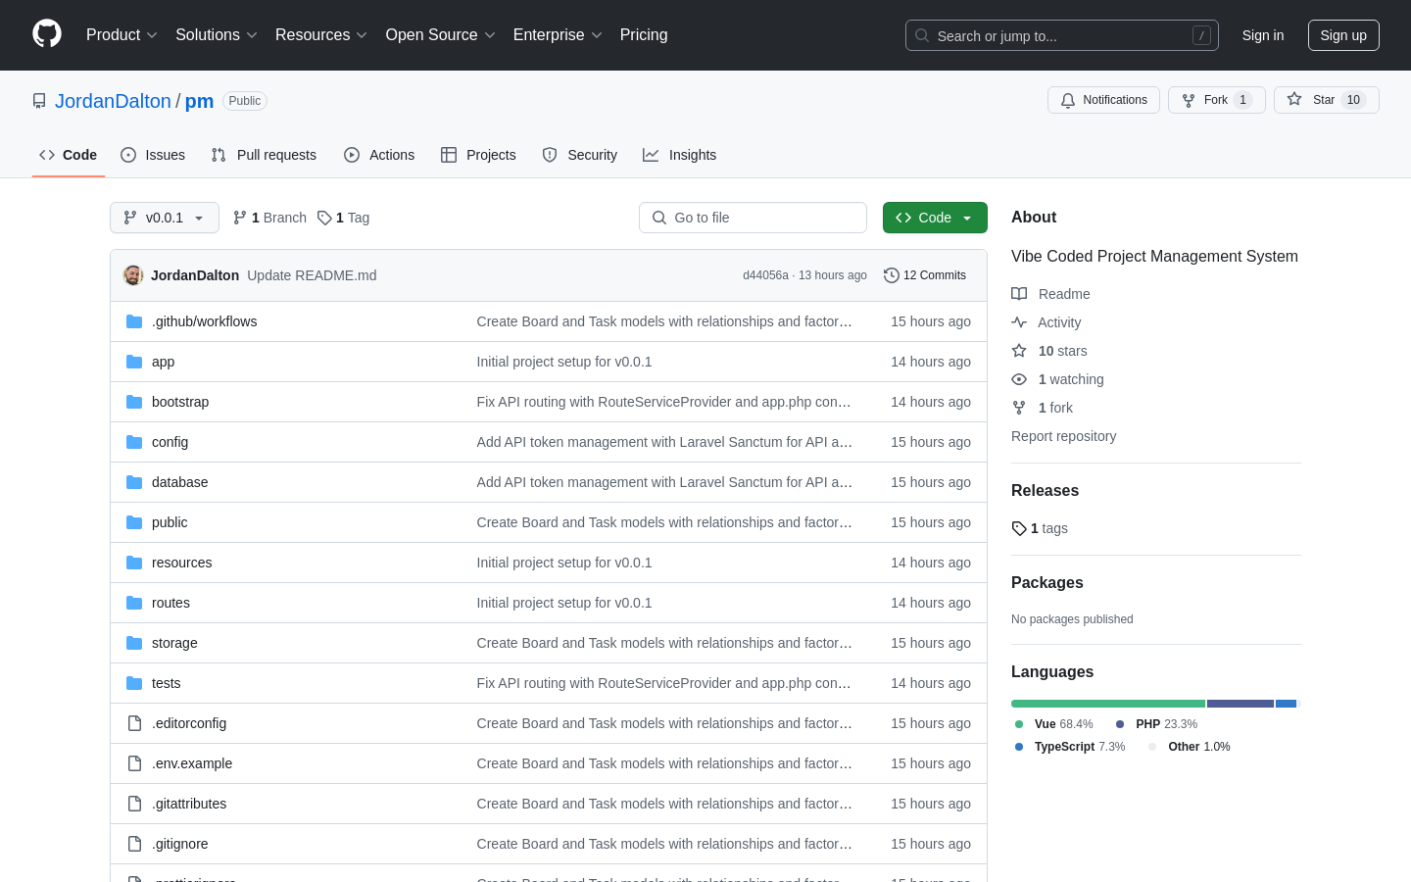Open the v0.0.1 branch selector
The width and height of the screenshot is (1411, 882).
pos(165,218)
